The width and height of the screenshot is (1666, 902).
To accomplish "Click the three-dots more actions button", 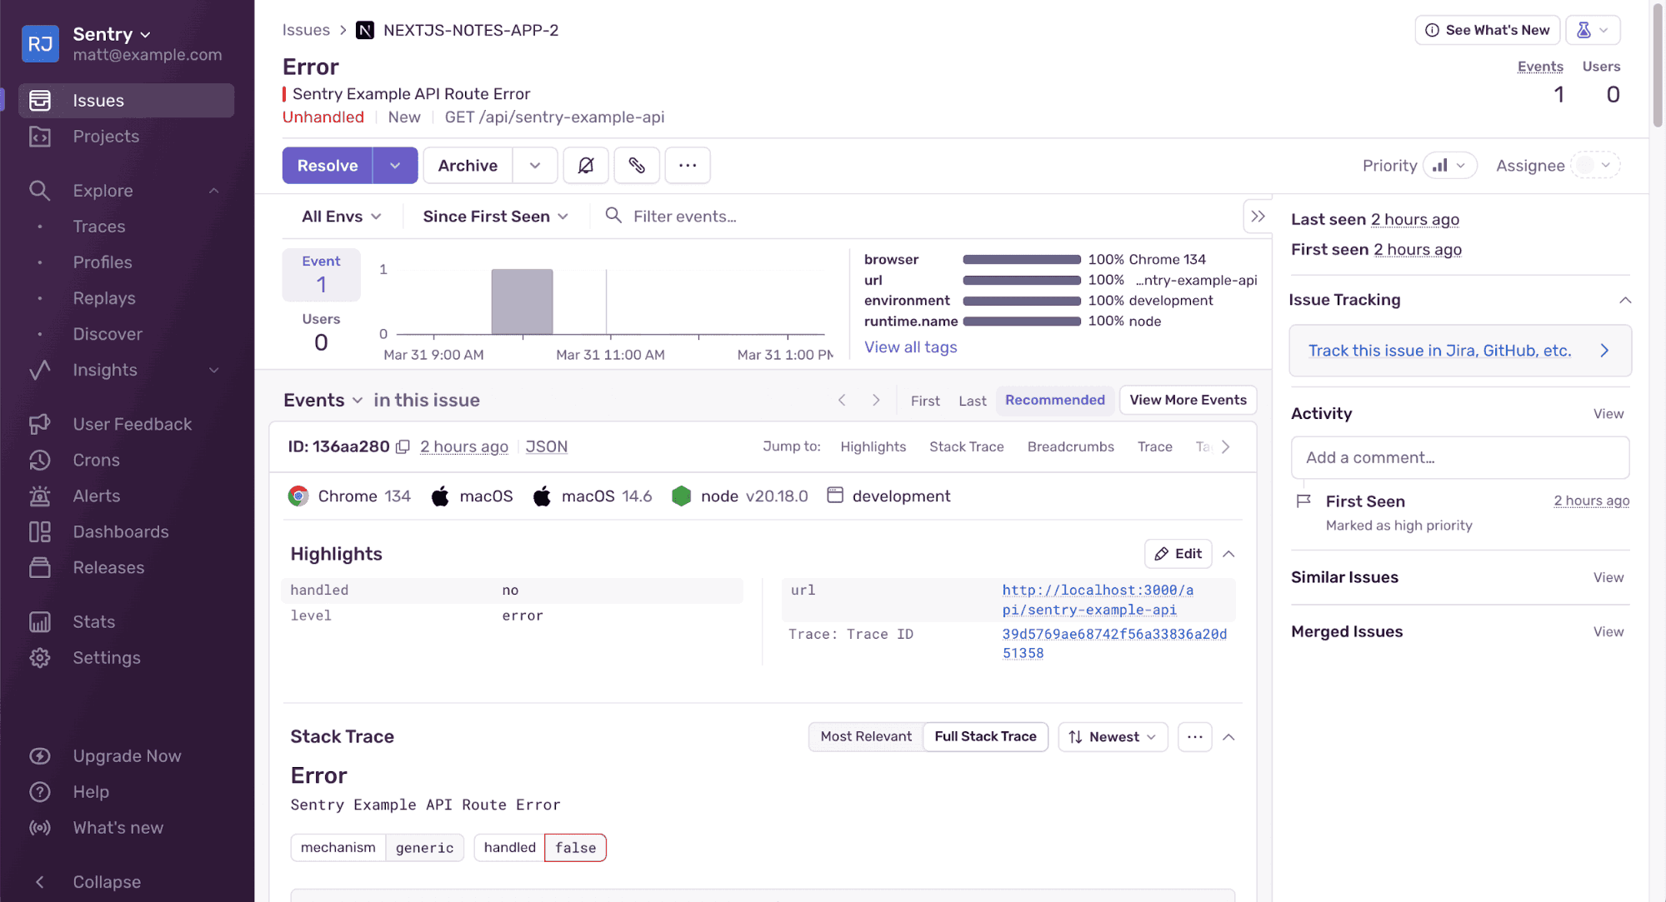I will point(687,166).
